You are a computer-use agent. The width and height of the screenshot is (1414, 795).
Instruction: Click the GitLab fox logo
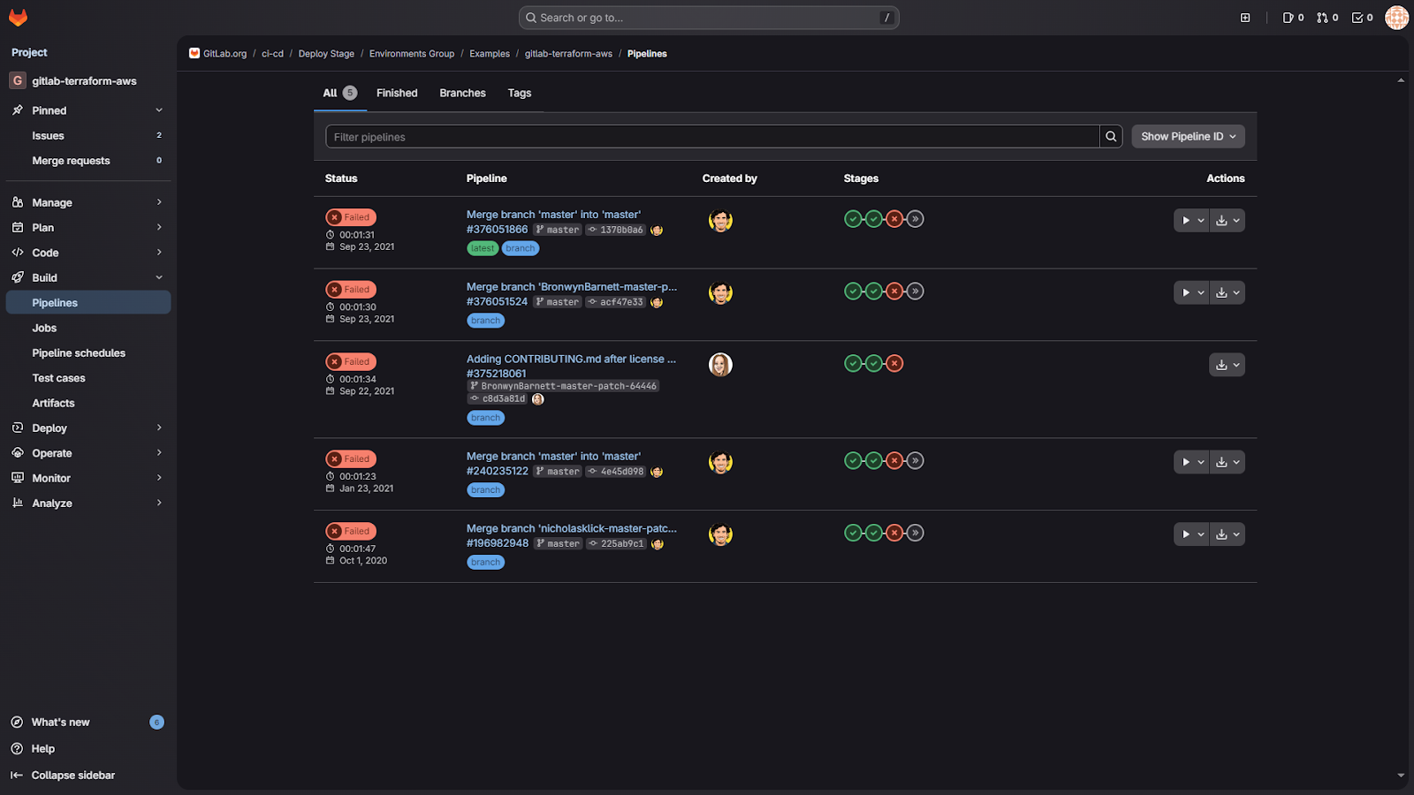pyautogui.click(x=18, y=18)
